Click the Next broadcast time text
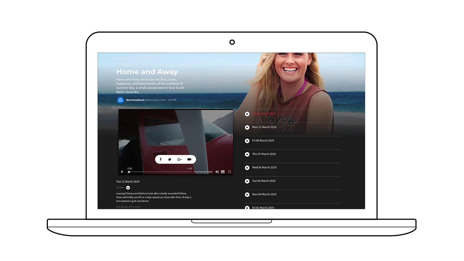This screenshot has height=261, width=464. (x=151, y=100)
